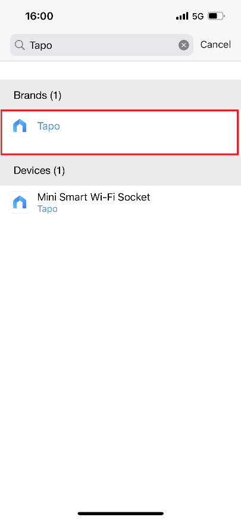Tap the Tapo logo under Brands
The width and height of the screenshot is (241, 520).
coord(20,126)
